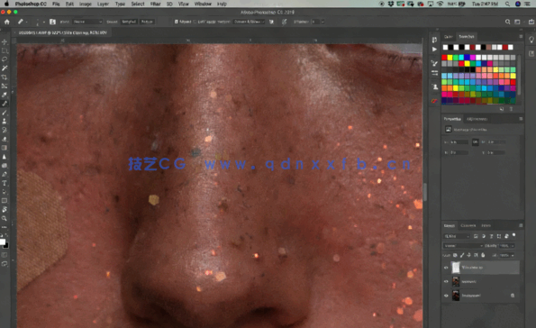Open the brush preset picker arrow
The image size is (536, 328).
44,22
